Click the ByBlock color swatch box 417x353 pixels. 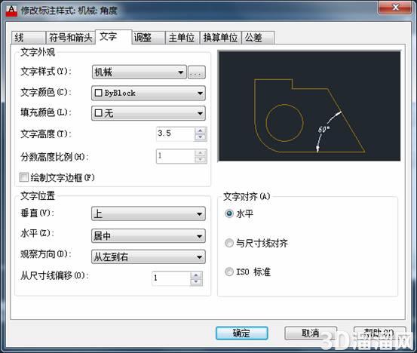pos(98,93)
